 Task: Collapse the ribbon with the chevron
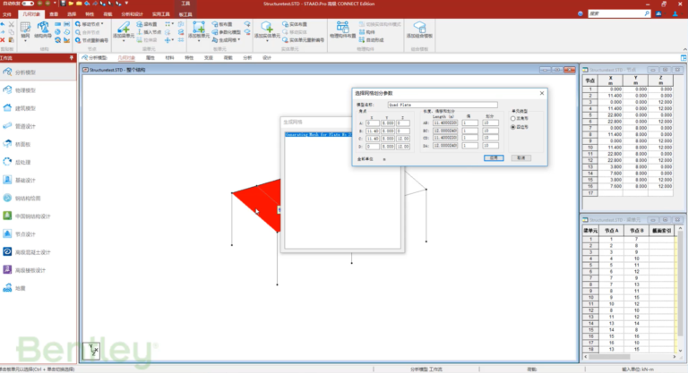pos(684,49)
